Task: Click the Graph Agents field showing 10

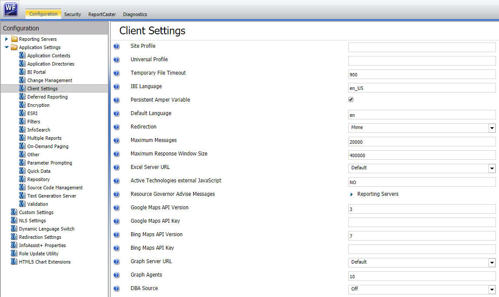Action: pyautogui.click(x=422, y=276)
